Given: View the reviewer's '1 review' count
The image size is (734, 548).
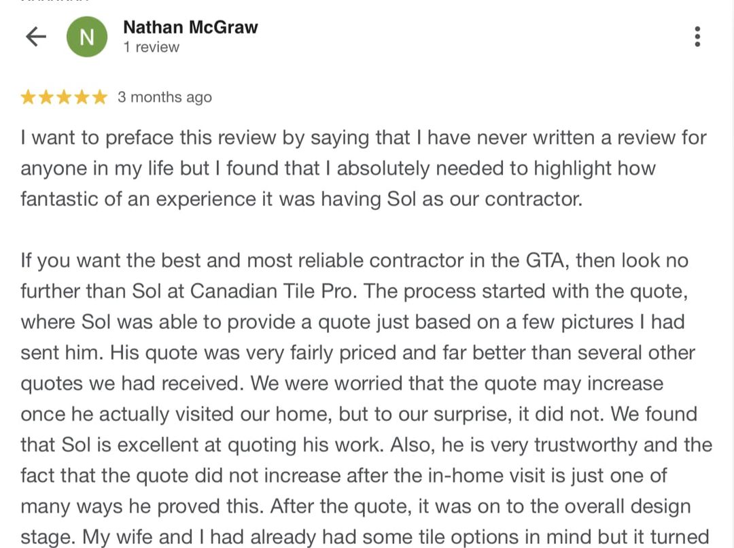Looking at the screenshot, I should point(151,48).
